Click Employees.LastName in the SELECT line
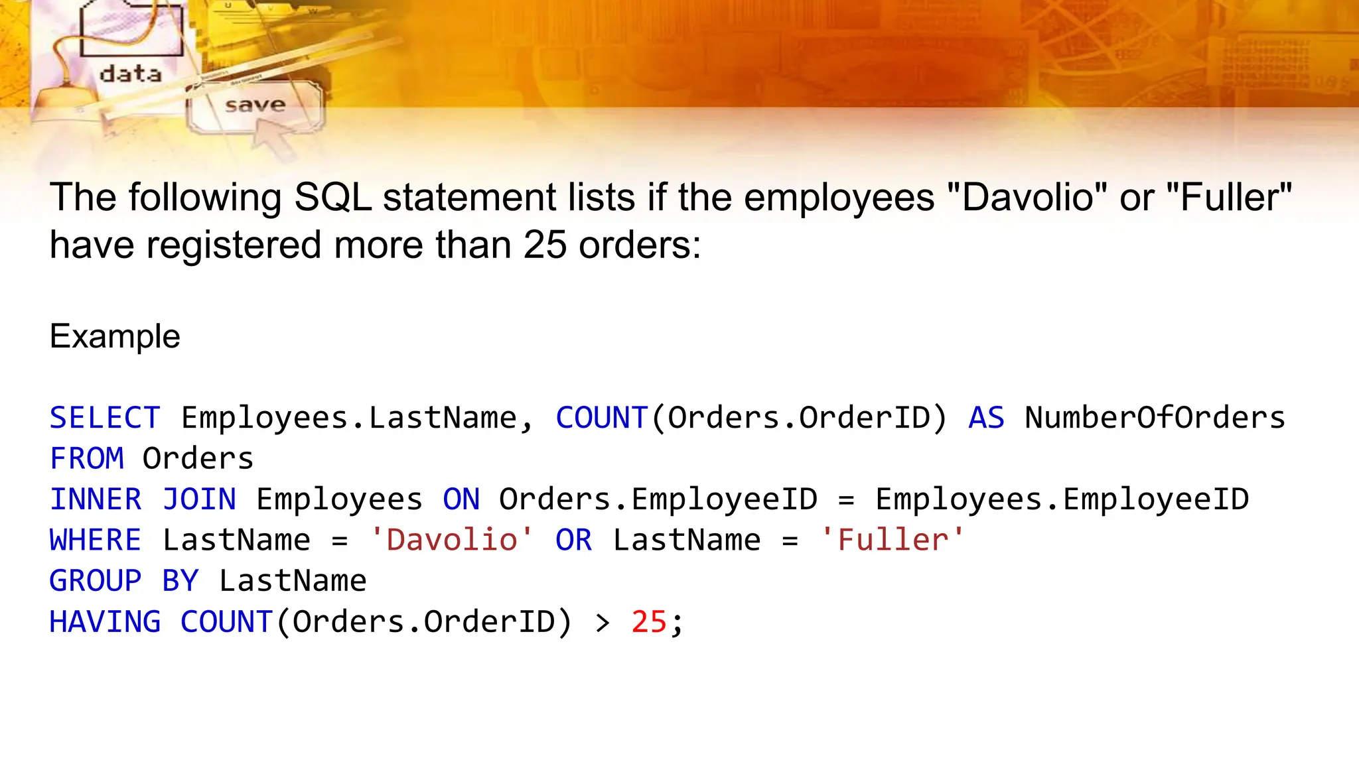1359x764 pixels. [x=349, y=418]
